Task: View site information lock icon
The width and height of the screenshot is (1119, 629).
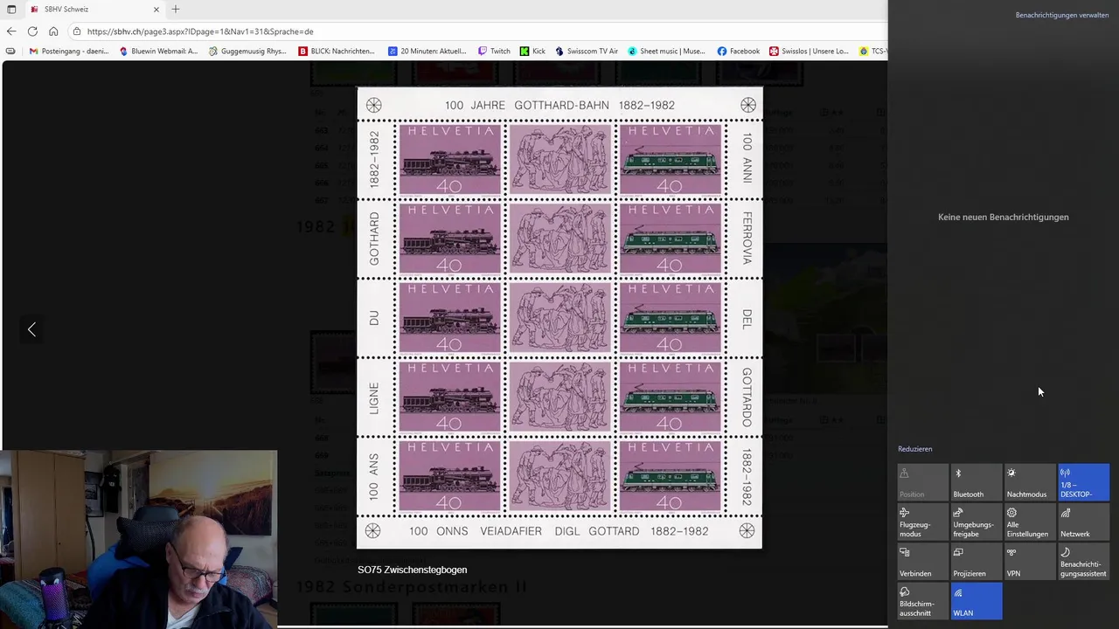Action: click(x=77, y=31)
